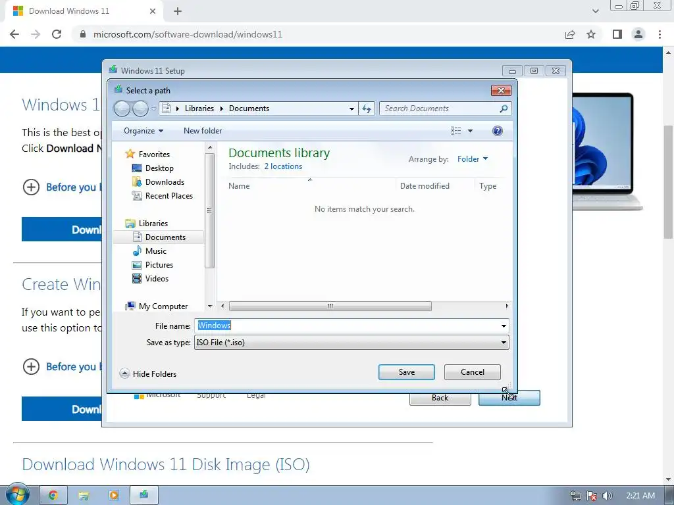Open the Chrome profile icon
674x505 pixels.
click(x=638, y=34)
